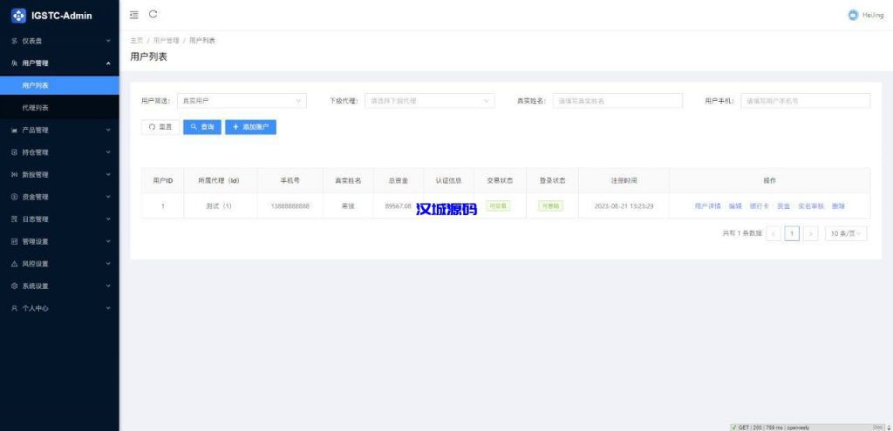Open the 系统设置 menu item
This screenshot has width=893, height=431.
click(x=59, y=286)
